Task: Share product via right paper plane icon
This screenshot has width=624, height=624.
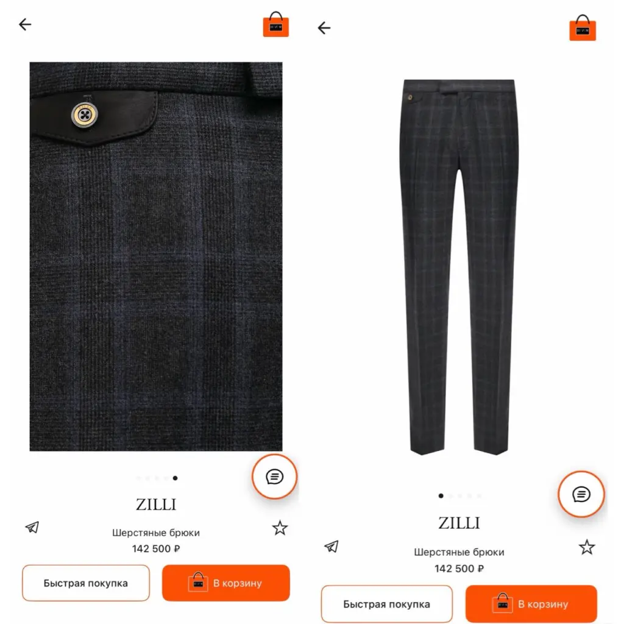Action: click(x=331, y=547)
